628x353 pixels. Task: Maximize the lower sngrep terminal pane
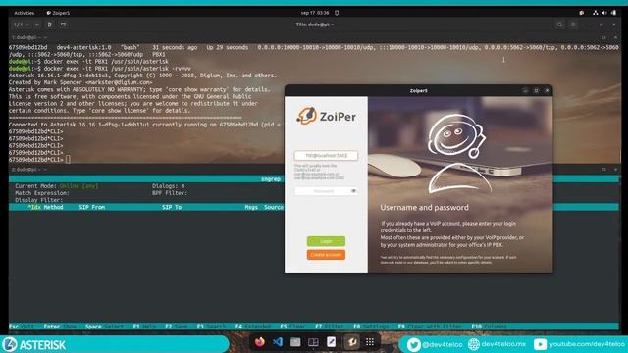coord(603,170)
